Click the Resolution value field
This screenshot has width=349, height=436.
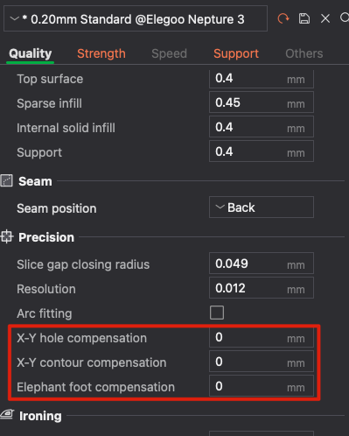[262, 288]
